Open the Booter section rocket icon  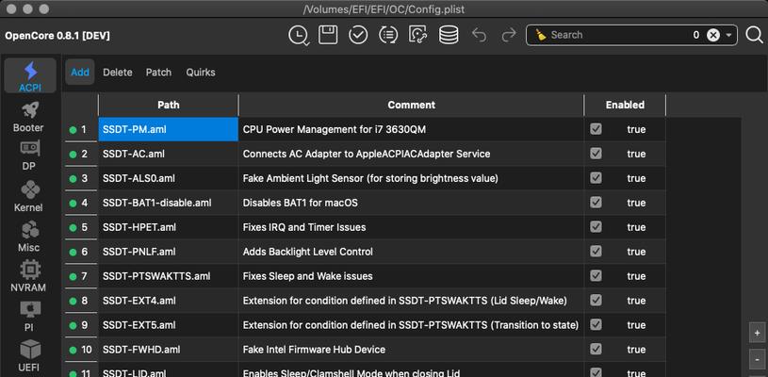(29, 110)
